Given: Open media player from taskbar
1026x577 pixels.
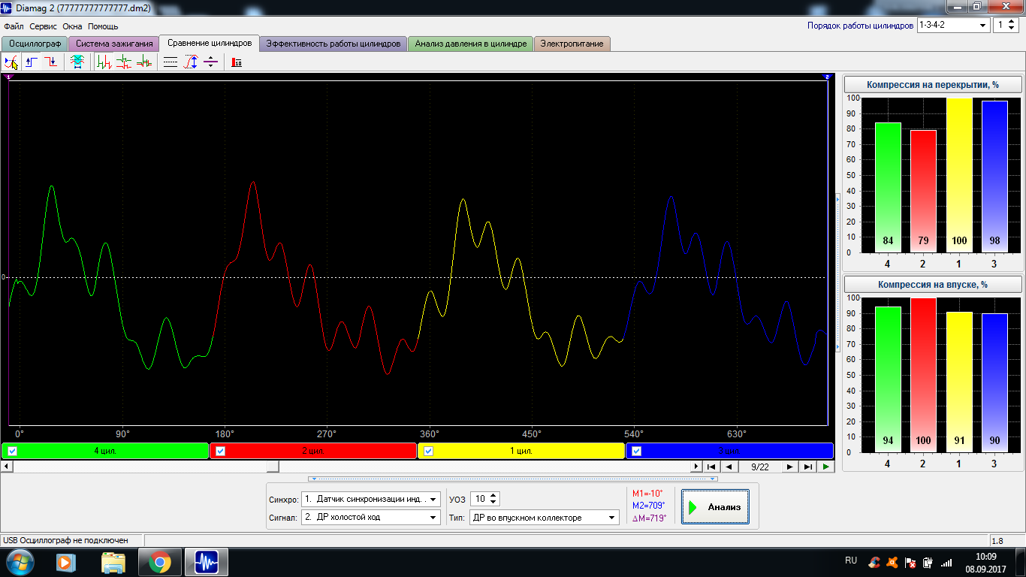Looking at the screenshot, I should click(x=66, y=562).
